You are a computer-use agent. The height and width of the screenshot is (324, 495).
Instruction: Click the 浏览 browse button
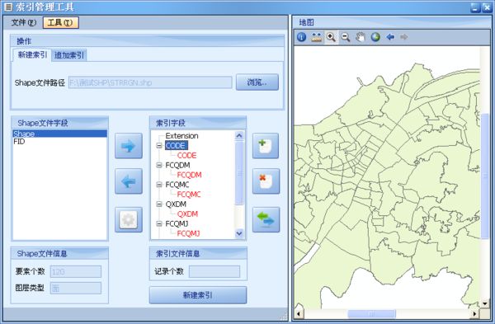point(257,82)
